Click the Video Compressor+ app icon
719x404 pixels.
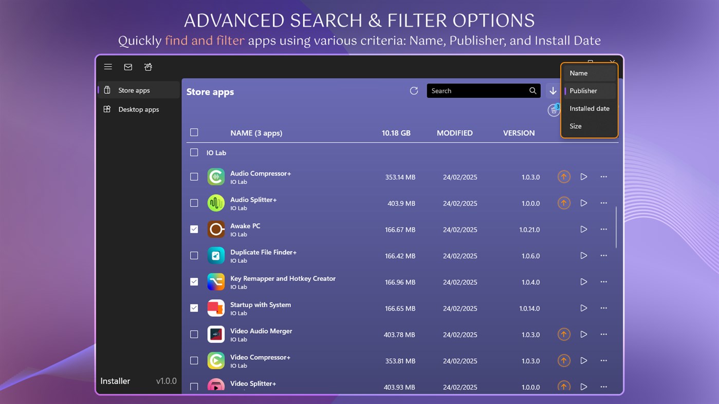pos(216,360)
